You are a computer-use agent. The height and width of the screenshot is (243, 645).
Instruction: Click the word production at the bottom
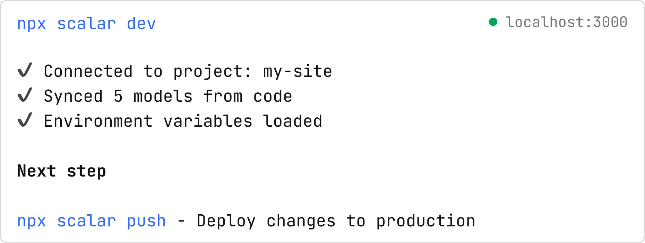pyautogui.click(x=425, y=221)
